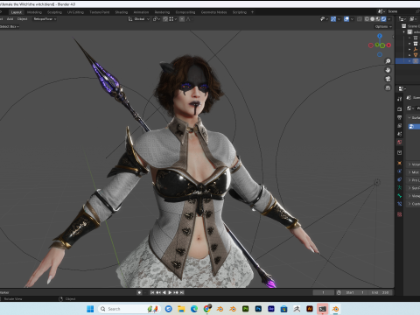Switch to the Compositing workspace tab
Screen dimensions: 420x315
click(x=185, y=12)
